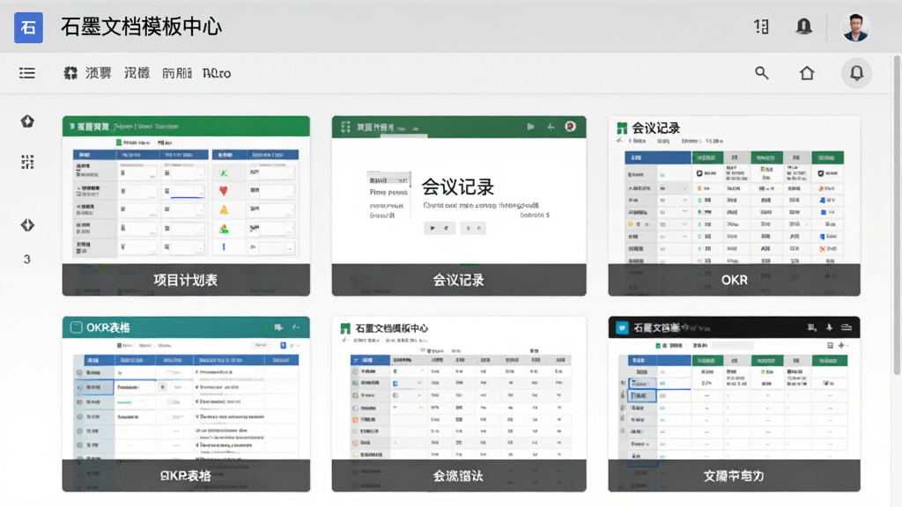Screen dimensions: 902x507
Task: Click the sidebar item labeled 3
Action: pyautogui.click(x=26, y=260)
